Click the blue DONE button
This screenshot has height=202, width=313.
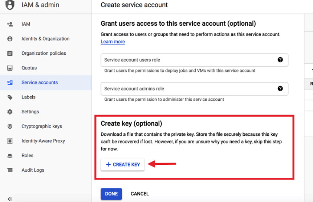pos(111,194)
